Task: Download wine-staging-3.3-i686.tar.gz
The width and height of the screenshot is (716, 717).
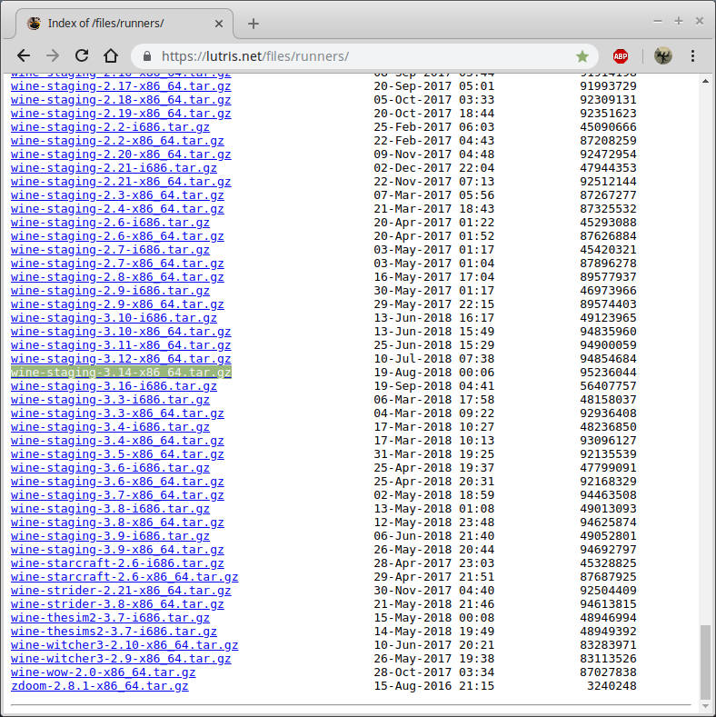Action: tap(110, 400)
